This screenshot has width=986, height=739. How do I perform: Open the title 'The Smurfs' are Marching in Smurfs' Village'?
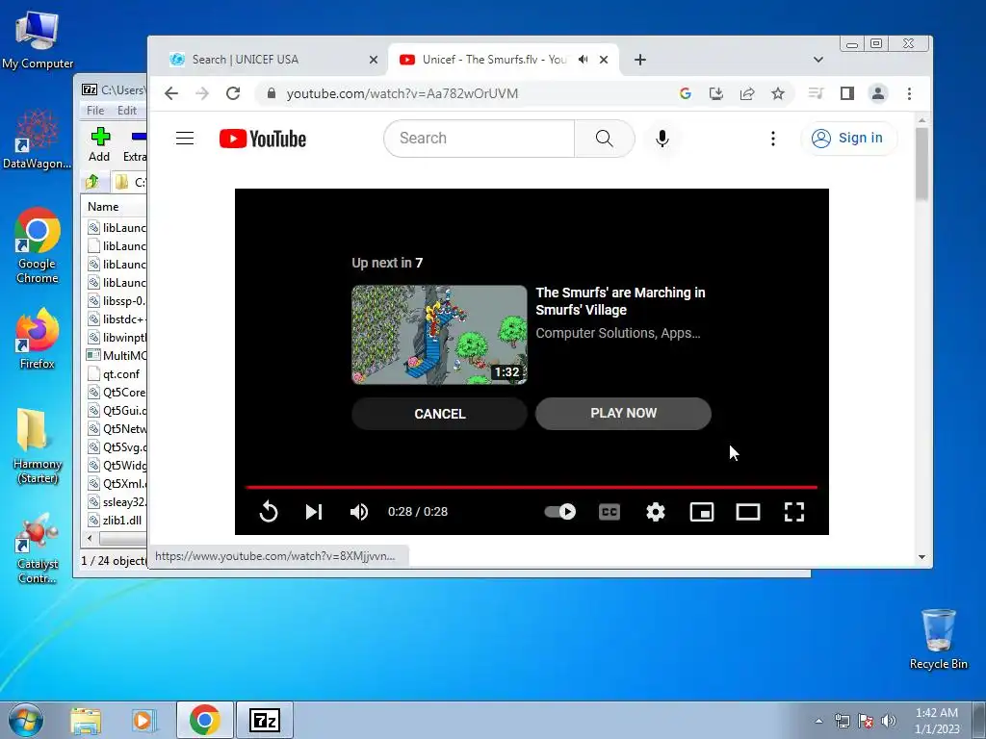(x=620, y=301)
